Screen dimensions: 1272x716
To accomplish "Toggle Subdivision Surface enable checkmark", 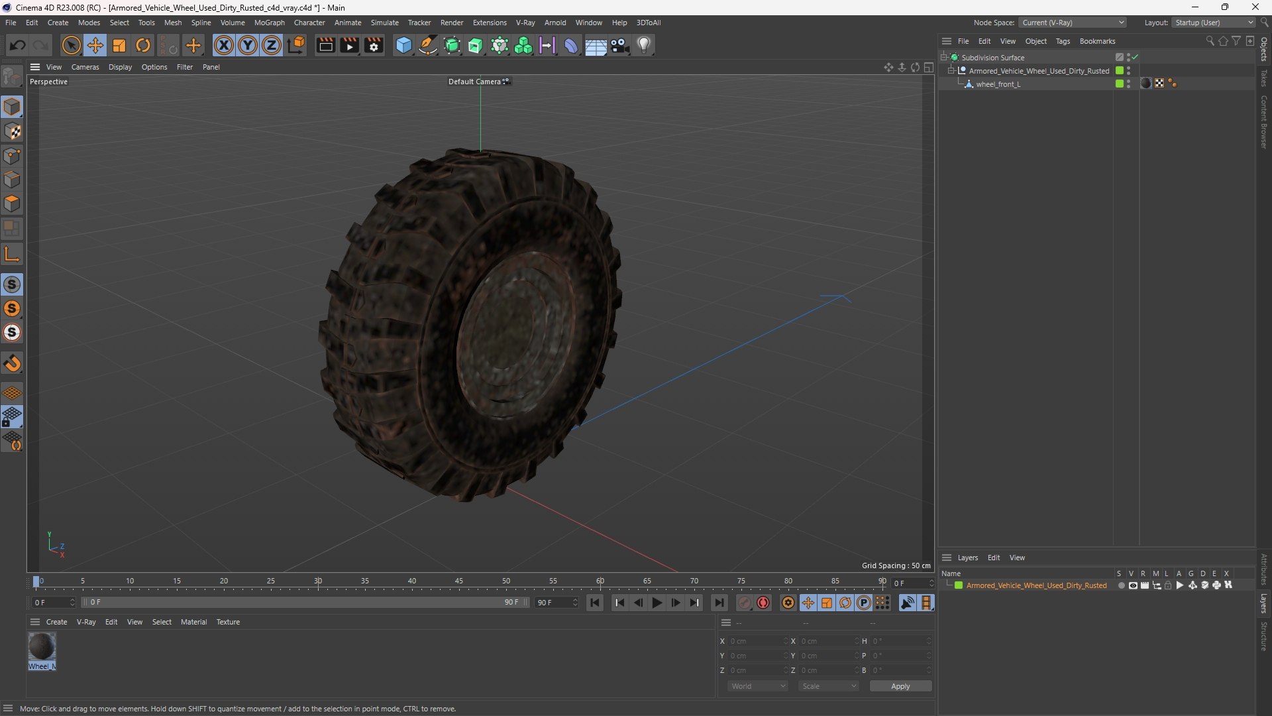I will tap(1135, 57).
